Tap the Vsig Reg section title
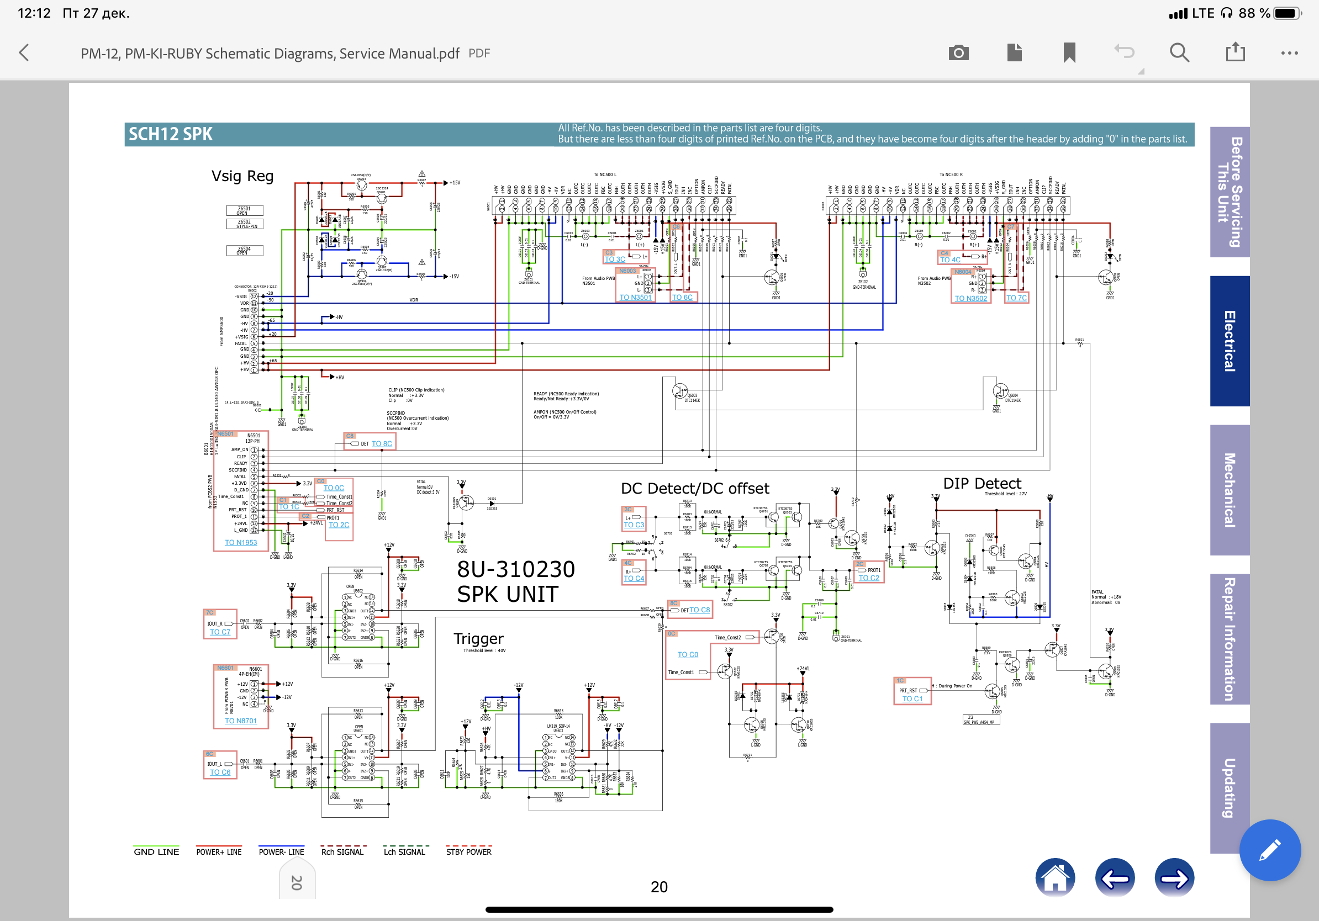 pyautogui.click(x=242, y=176)
